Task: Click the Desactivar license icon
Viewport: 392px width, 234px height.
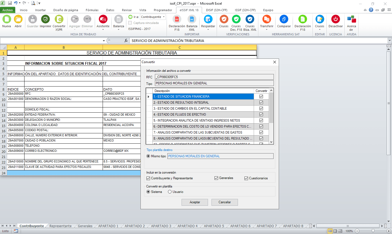Action: pyautogui.click(x=336, y=19)
